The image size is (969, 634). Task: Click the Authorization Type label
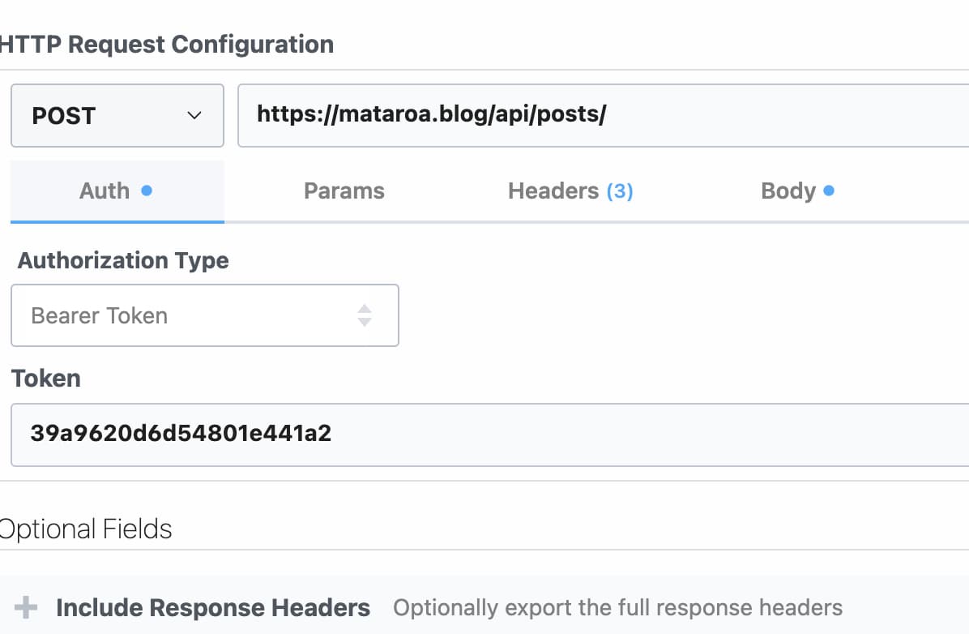click(x=123, y=260)
